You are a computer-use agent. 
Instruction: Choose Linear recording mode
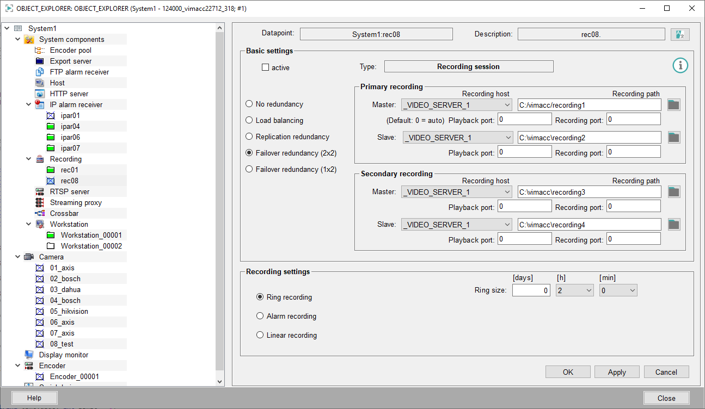pos(260,335)
